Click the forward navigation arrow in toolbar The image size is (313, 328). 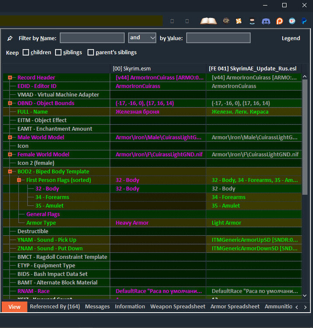pyautogui.click(x=187, y=21)
